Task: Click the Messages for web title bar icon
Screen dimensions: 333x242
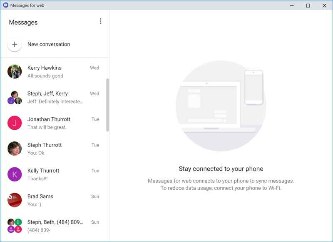Action: pyautogui.click(x=5, y=5)
